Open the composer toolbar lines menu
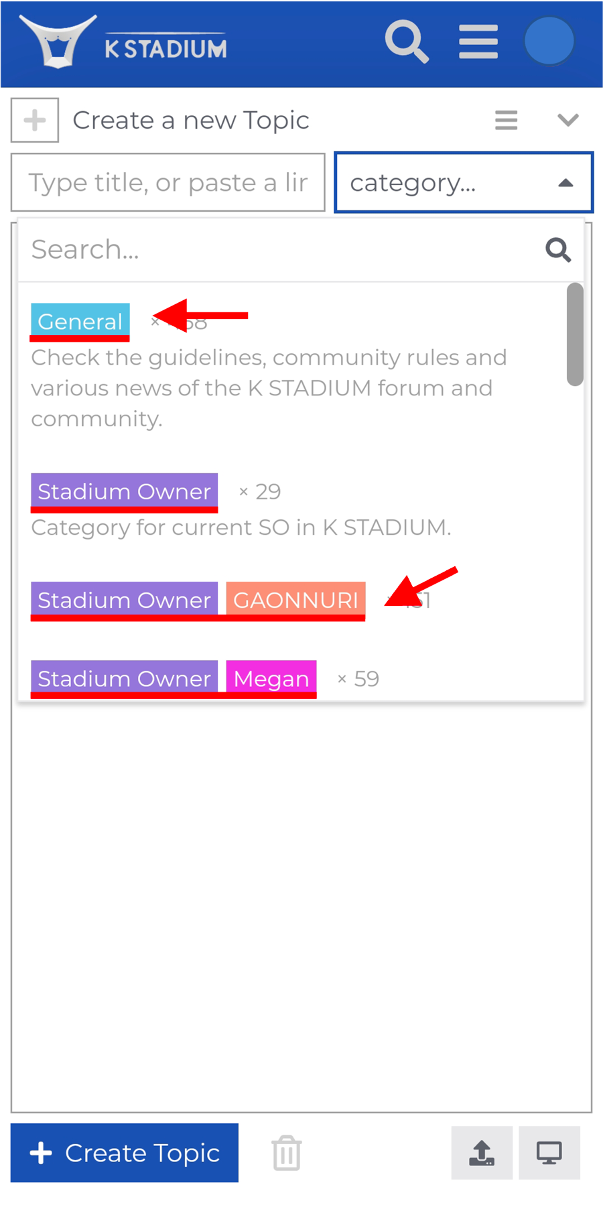This screenshot has height=1209, width=603. pyautogui.click(x=506, y=121)
